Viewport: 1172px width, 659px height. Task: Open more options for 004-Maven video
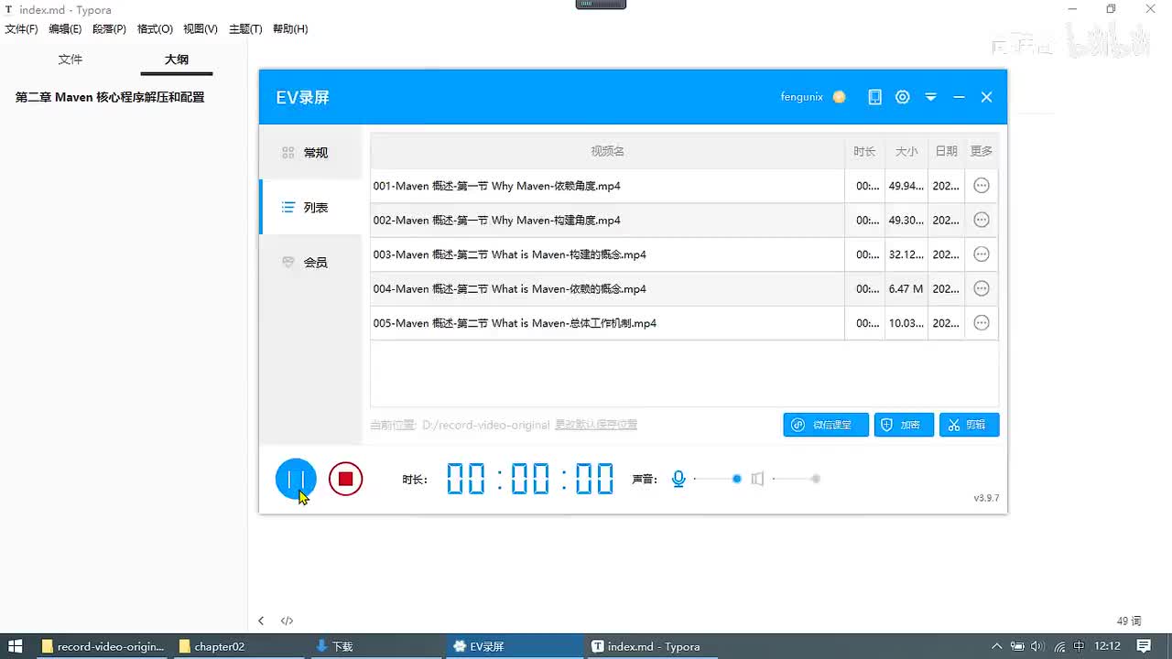point(982,288)
